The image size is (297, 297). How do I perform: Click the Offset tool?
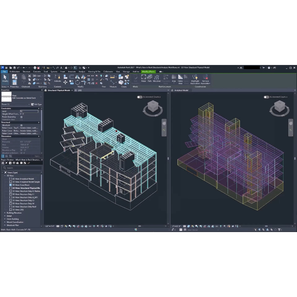coord(71,77)
